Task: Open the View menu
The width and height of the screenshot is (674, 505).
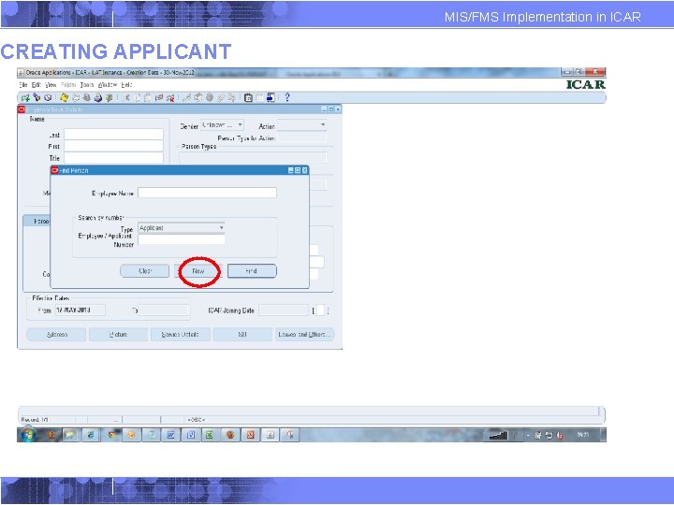Action: [x=51, y=85]
